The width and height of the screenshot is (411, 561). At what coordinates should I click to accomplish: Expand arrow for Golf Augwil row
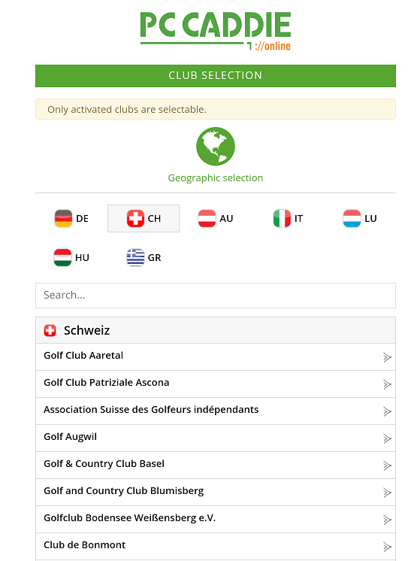pyautogui.click(x=387, y=438)
